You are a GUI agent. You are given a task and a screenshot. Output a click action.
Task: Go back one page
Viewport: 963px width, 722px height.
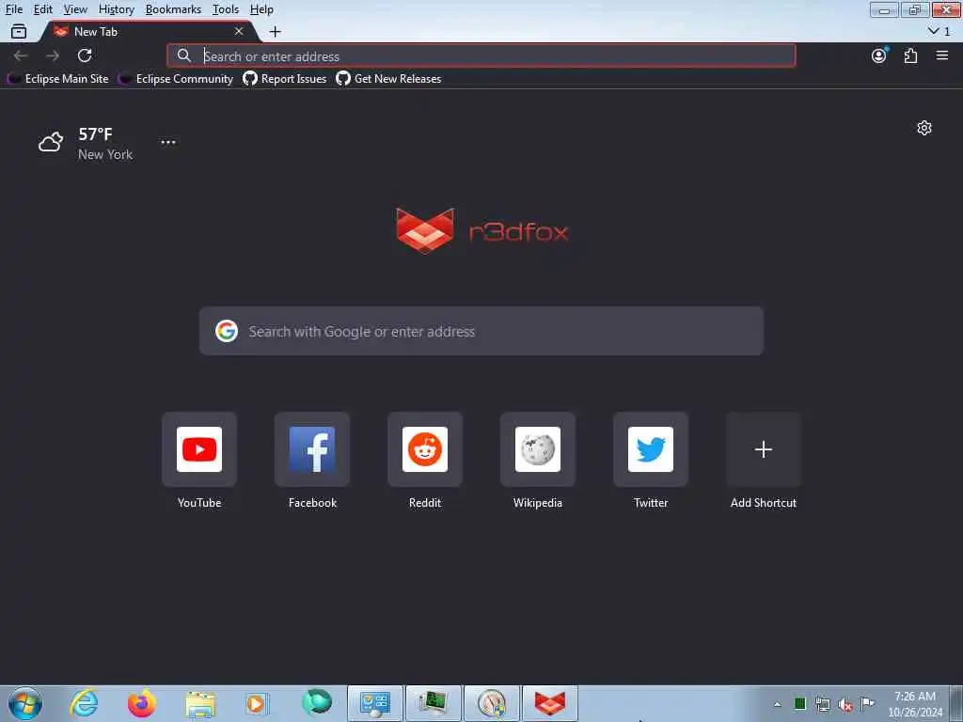(x=21, y=55)
